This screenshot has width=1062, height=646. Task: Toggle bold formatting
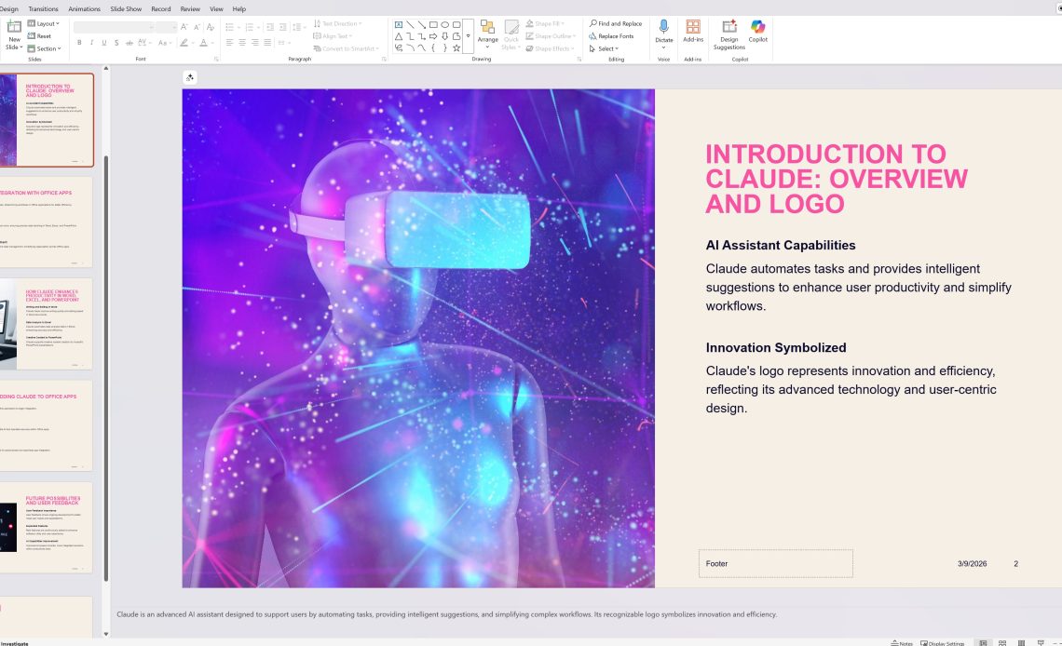tap(79, 42)
